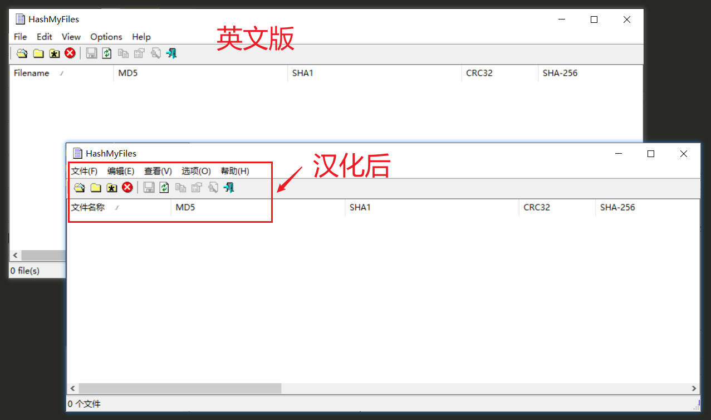Screen dimensions: 711x420
Task: Open the 文件(F) menu
Action: pyautogui.click(x=84, y=171)
